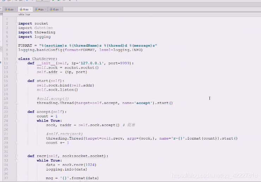This screenshot has width=261, height=182.
Task: Collapse the start method fold at line 15
Action: [17, 81]
